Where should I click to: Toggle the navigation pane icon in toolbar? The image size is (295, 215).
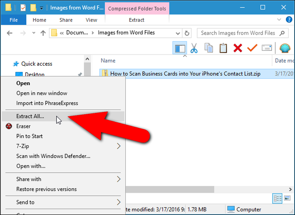pyautogui.click(x=180, y=48)
